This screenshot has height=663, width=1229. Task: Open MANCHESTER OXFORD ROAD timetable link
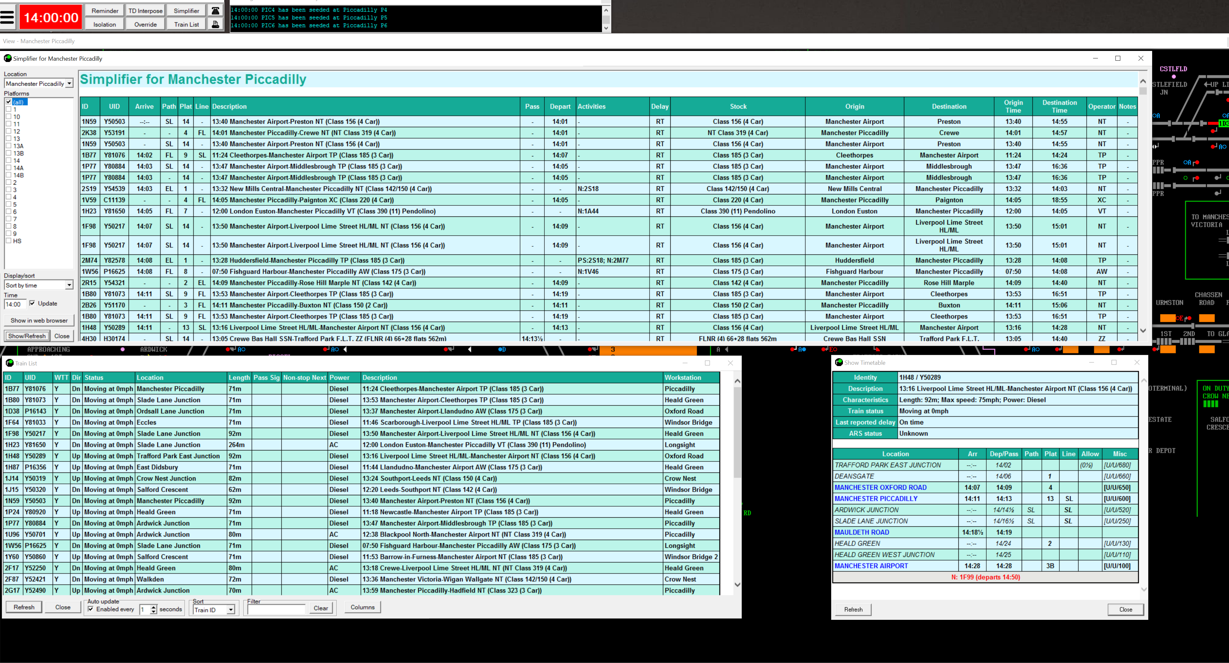click(x=880, y=487)
